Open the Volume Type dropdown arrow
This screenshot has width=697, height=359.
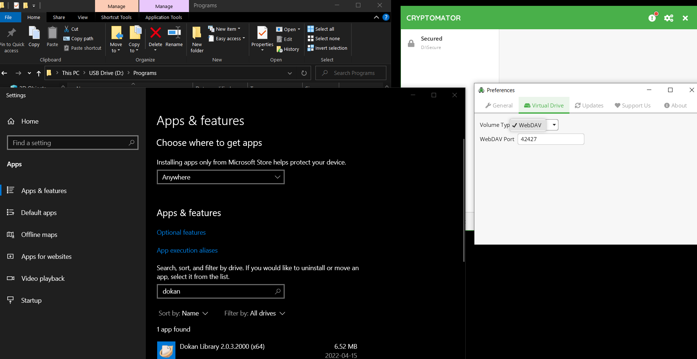click(554, 125)
